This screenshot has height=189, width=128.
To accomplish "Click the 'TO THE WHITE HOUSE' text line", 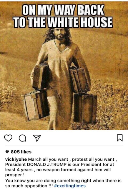I will pos(63,22).
